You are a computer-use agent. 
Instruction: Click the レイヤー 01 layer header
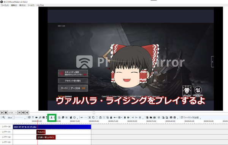(x=6, y=132)
